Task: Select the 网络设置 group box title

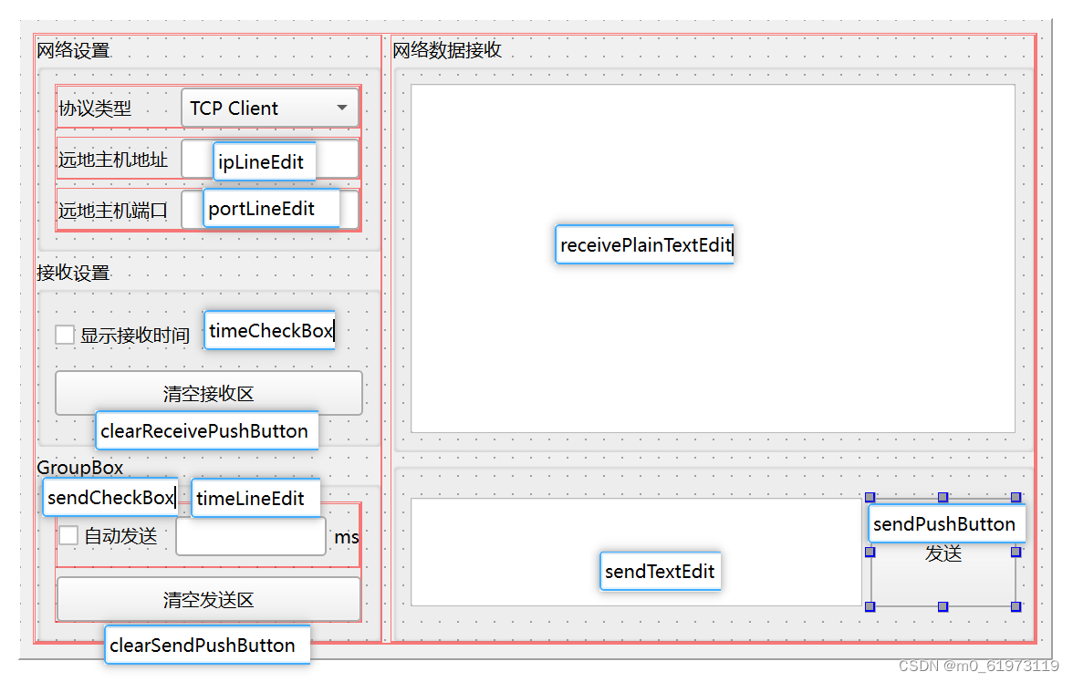Action: click(x=73, y=51)
